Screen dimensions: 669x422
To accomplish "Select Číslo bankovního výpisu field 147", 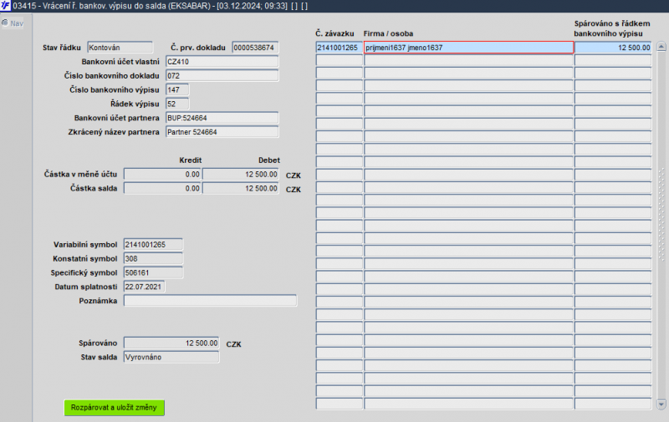I will coord(177,89).
